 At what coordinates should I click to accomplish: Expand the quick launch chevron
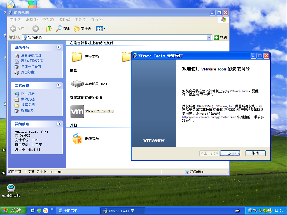pyautogui.click(x=52, y=209)
